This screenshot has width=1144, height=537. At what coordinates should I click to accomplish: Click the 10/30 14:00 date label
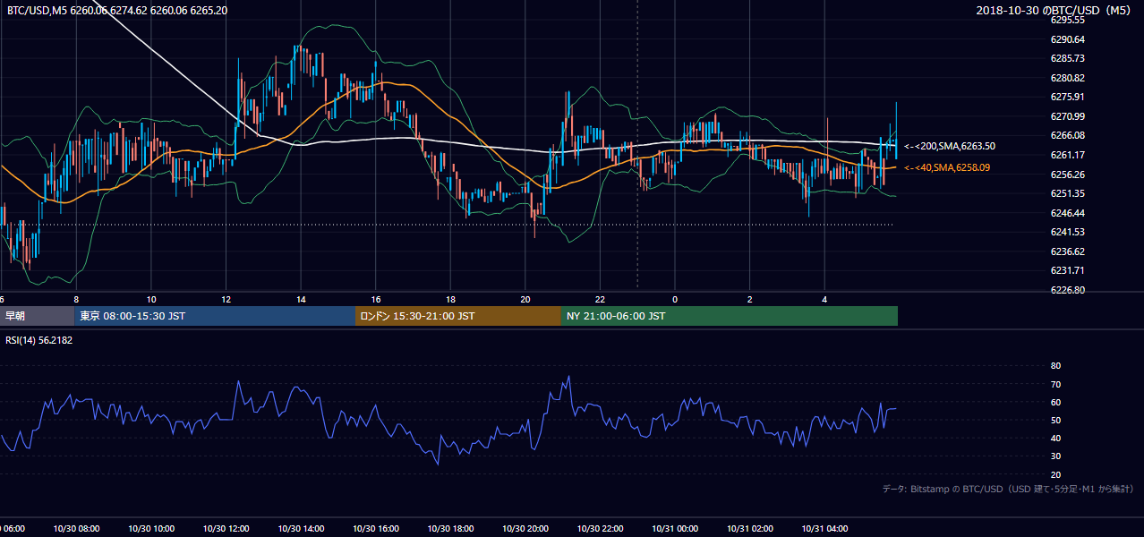pos(301,529)
